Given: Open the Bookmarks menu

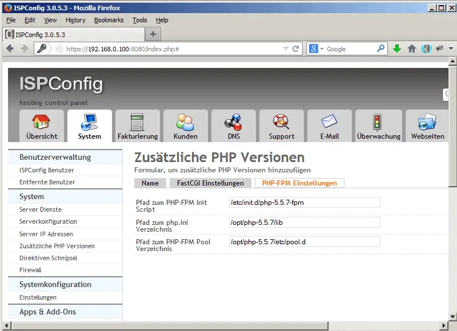Looking at the screenshot, I should click(109, 20).
